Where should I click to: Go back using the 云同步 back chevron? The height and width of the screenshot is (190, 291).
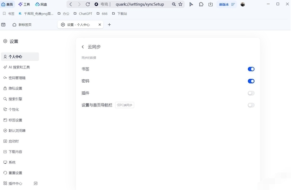coord(83,47)
